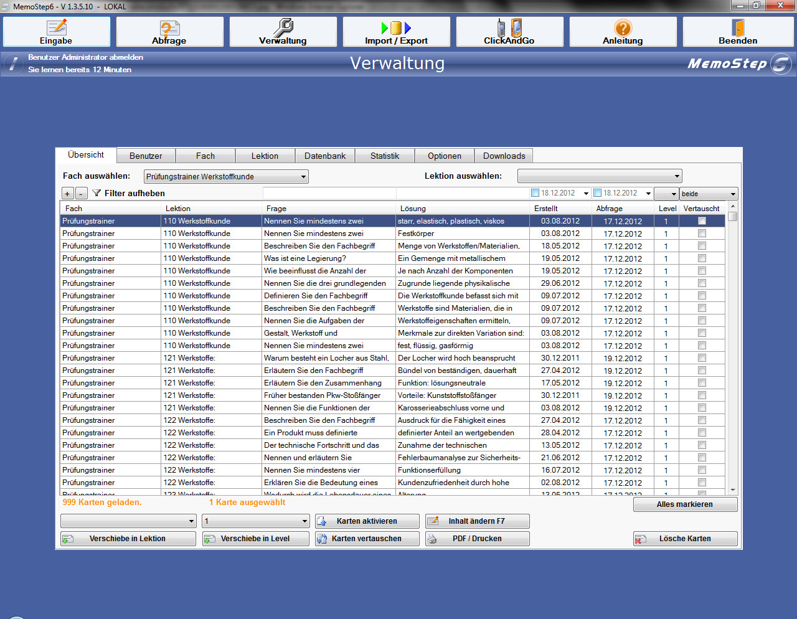Click the filter funnel icon
Viewport: 797px width, 619px height.
tap(97, 193)
